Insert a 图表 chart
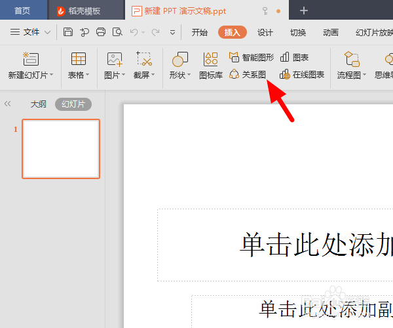 [x=294, y=58]
